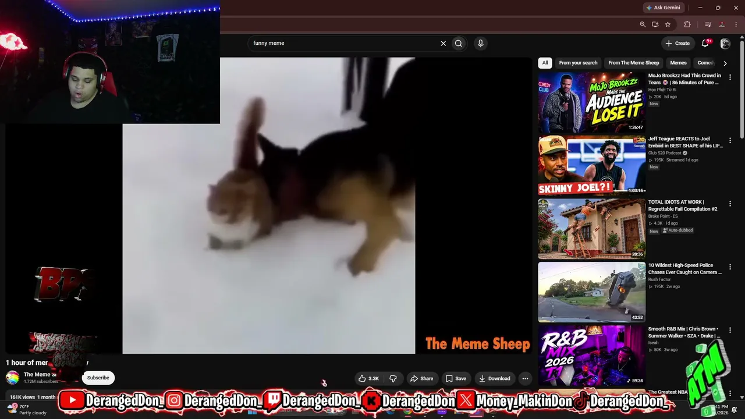Open options for Total Idiots at Work video
Screen dimensions: 745x419
(730, 204)
